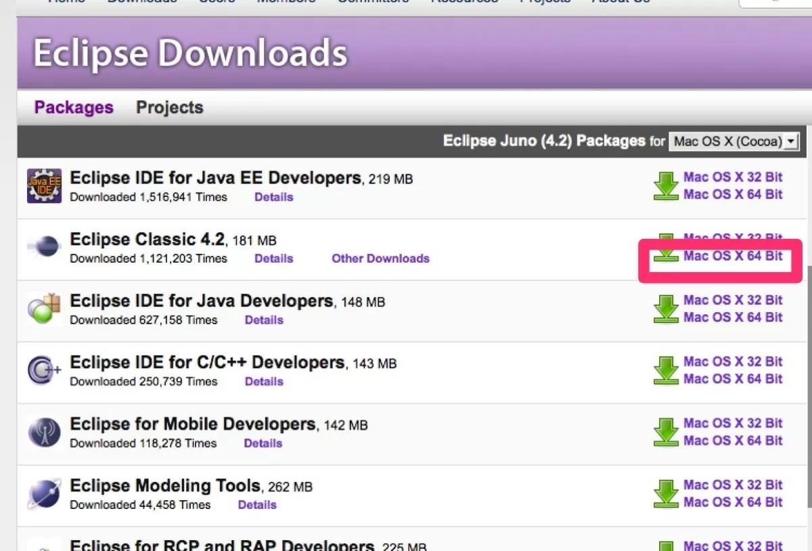Switch to the Projects tab
Viewport: 812px width, 551px height.
click(x=170, y=108)
